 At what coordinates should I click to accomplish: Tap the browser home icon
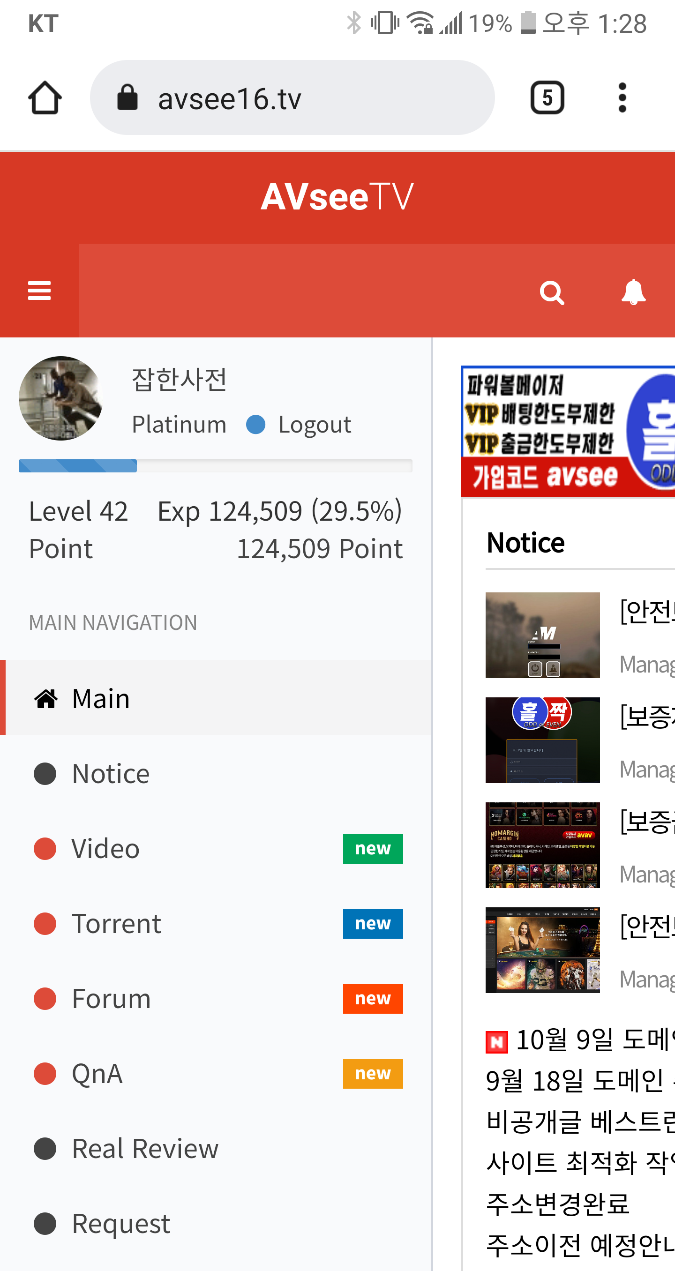pyautogui.click(x=45, y=97)
